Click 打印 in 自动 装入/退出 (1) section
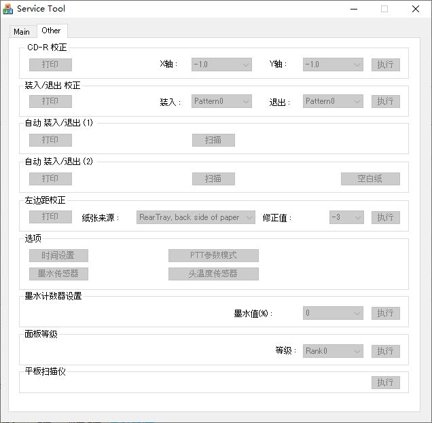This screenshot has width=432, height=423. point(50,140)
